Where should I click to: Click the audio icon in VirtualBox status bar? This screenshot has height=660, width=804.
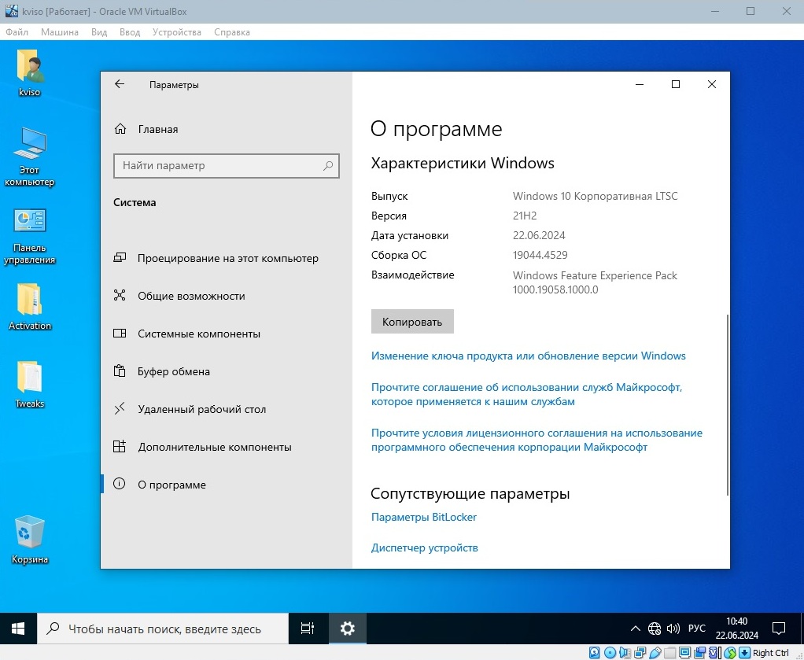click(625, 653)
